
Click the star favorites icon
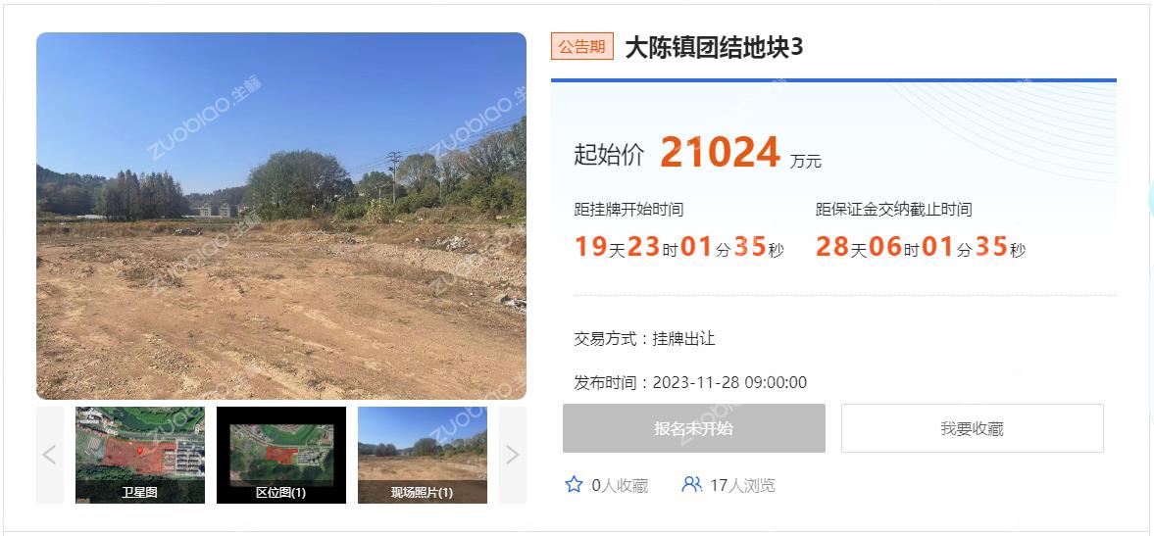[574, 484]
